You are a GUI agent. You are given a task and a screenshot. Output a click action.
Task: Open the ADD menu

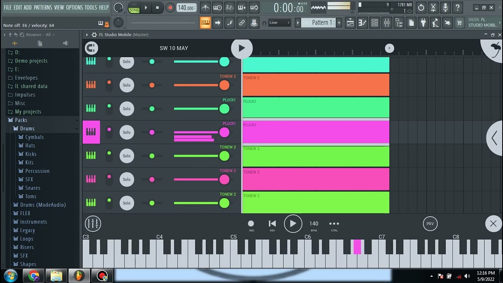pos(28,7)
